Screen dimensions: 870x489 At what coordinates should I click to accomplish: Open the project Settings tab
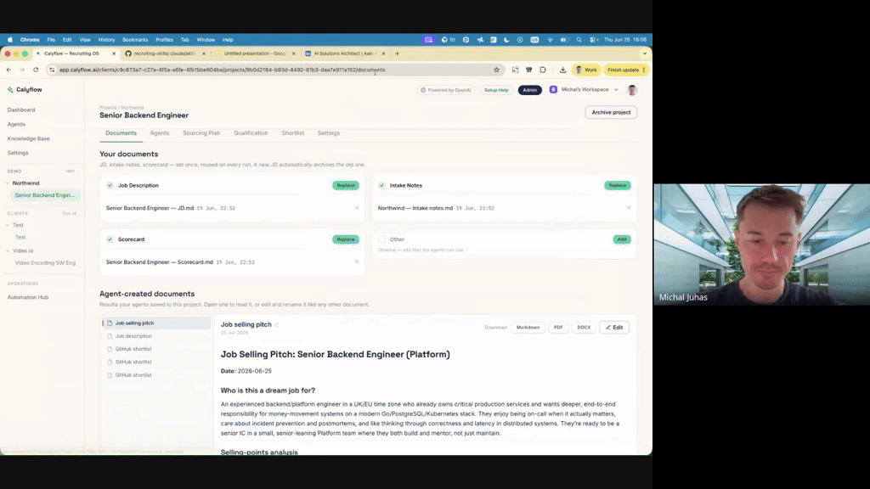329,133
